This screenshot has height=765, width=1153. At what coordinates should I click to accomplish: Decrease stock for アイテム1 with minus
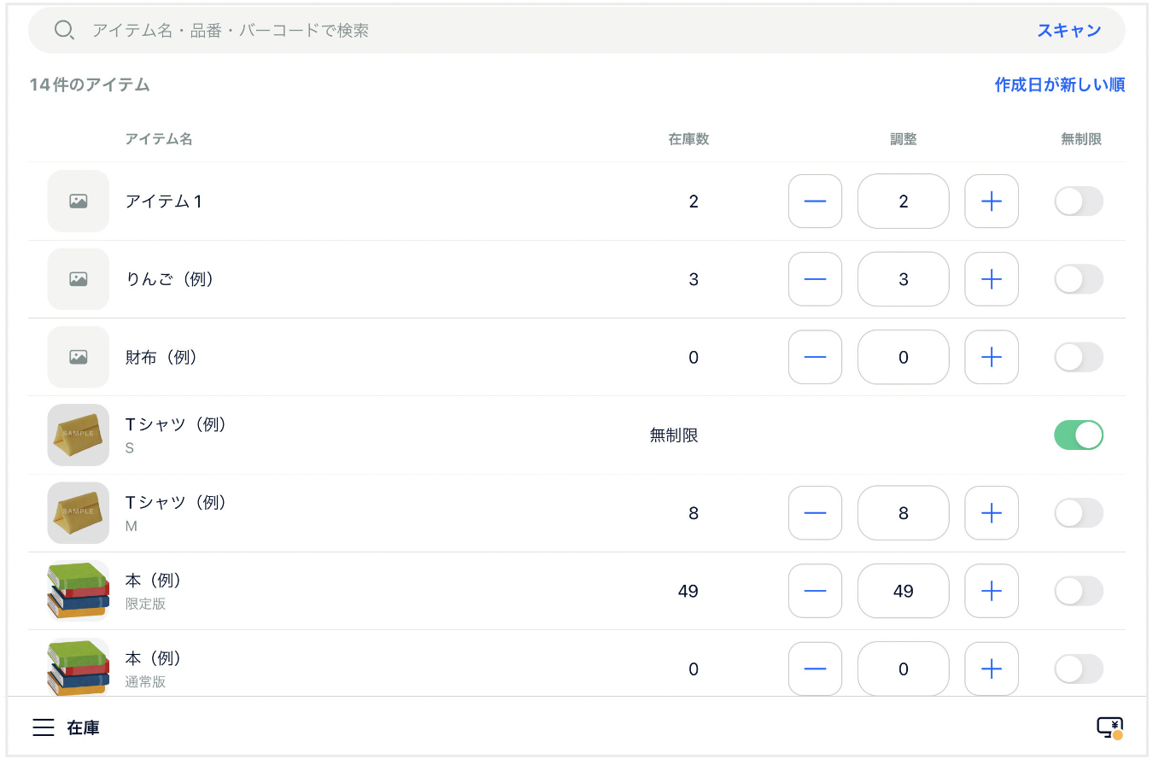coord(815,201)
